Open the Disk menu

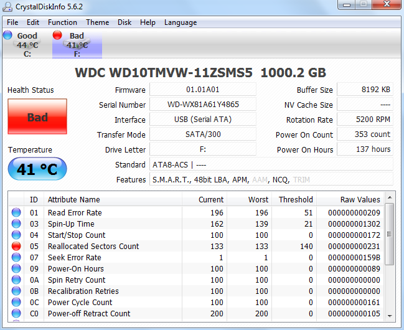point(124,22)
